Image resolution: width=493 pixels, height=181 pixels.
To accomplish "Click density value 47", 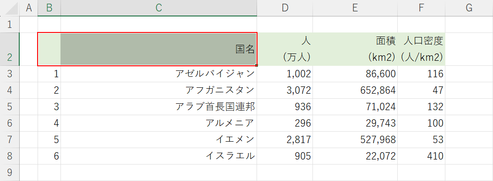I will click(422, 90).
